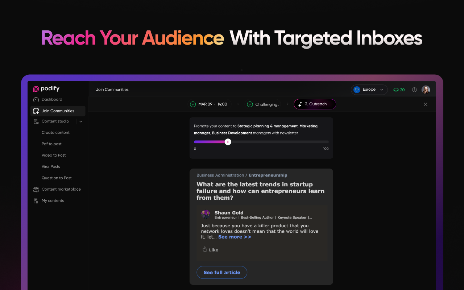Viewport: 464px width, 290px height.
Task: Click the Join Communities sidebar icon
Action: pyautogui.click(x=36, y=111)
